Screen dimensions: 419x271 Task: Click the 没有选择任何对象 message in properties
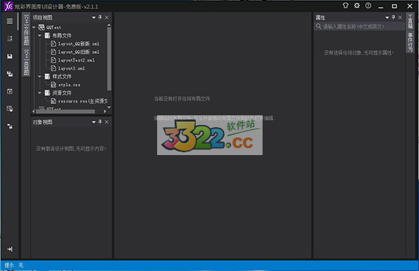click(359, 52)
